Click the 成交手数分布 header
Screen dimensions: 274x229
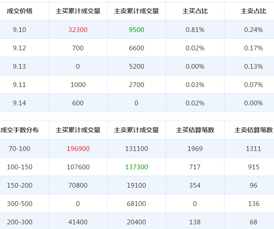pyautogui.click(x=20, y=130)
